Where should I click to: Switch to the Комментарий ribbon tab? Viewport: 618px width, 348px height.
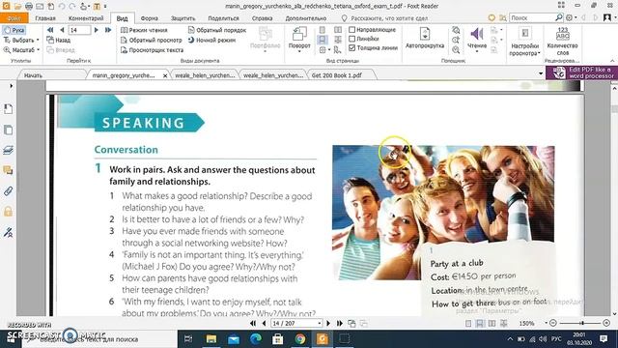click(x=86, y=18)
